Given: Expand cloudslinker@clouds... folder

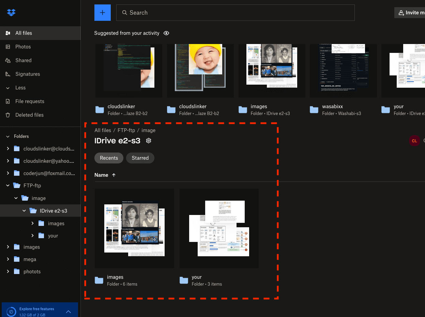Looking at the screenshot, I should [8, 149].
